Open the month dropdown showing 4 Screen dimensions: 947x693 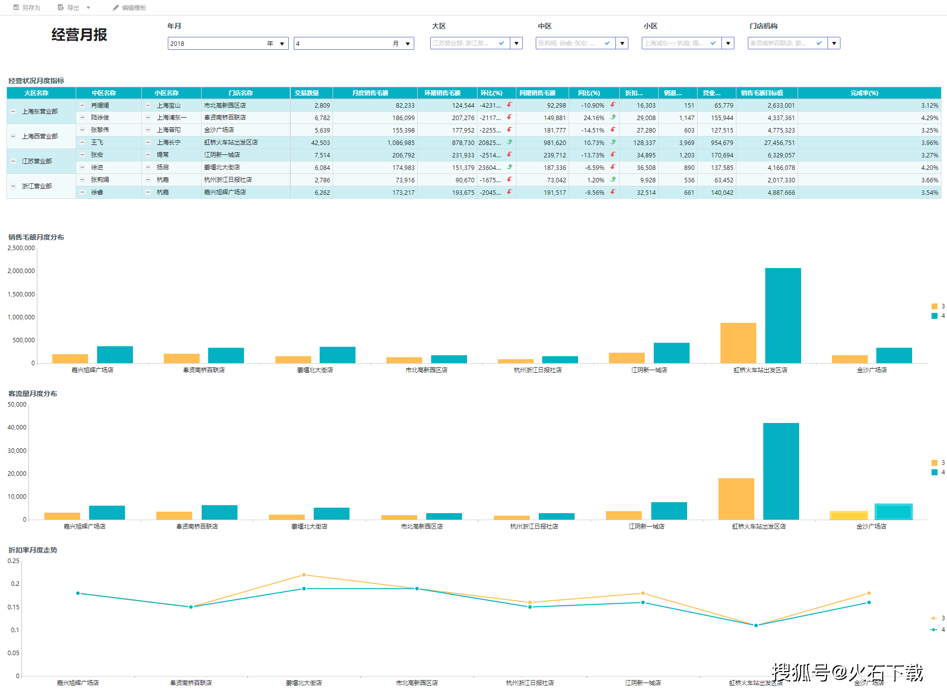[407, 44]
